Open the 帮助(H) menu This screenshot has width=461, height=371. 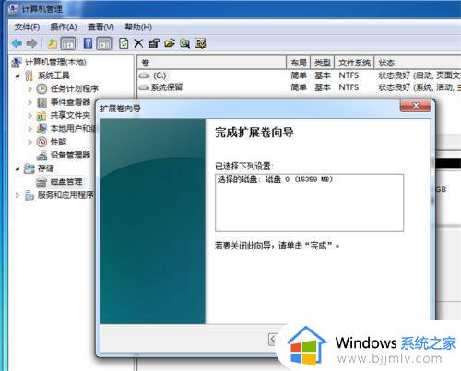[x=138, y=28]
